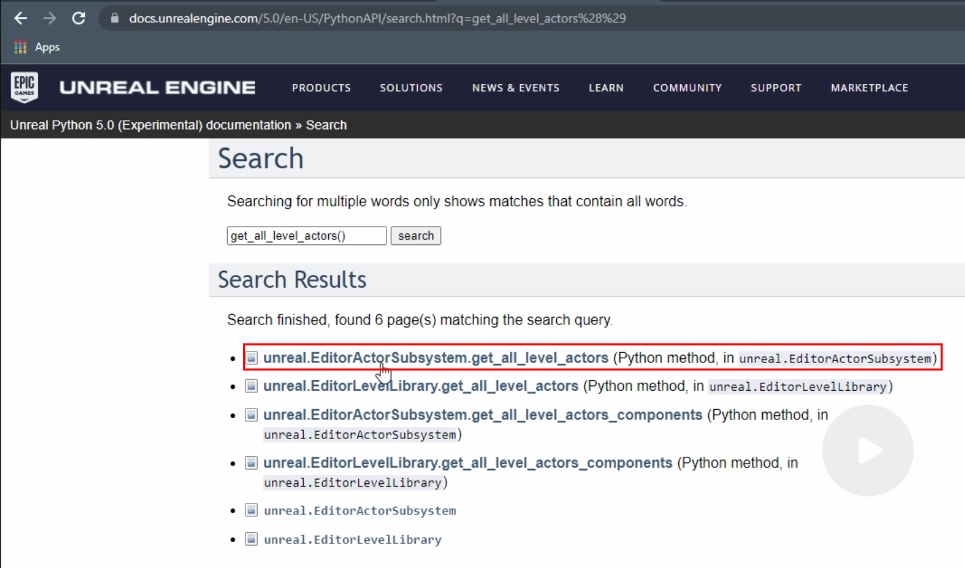
Task: Open the Apps grid icon in bookmarks bar
Action: [x=20, y=48]
